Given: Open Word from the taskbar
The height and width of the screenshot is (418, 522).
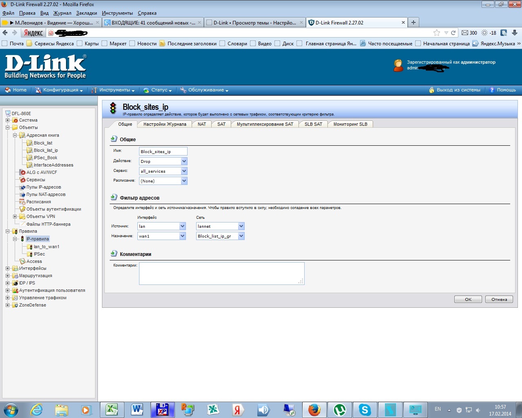Looking at the screenshot, I should (x=137, y=409).
